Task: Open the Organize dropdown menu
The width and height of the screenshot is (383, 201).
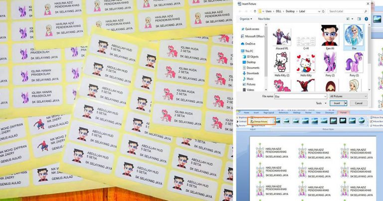Action: 246,19
